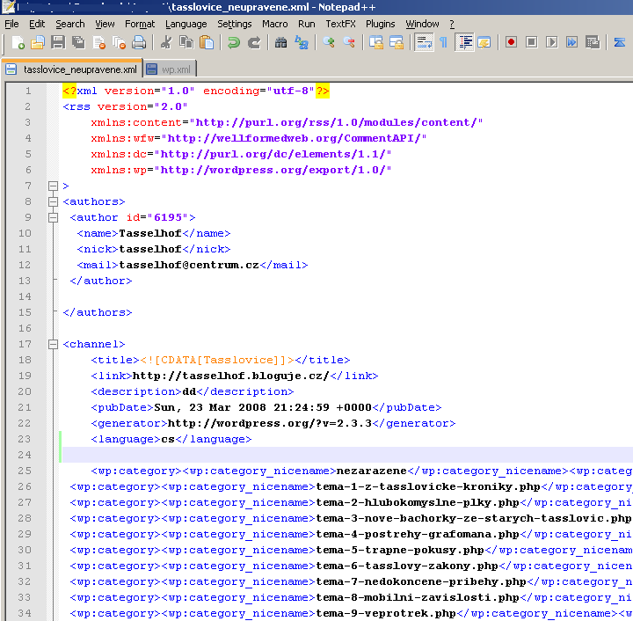The width and height of the screenshot is (633, 621).
Task: Open the Plugins menu
Action: [x=381, y=25]
